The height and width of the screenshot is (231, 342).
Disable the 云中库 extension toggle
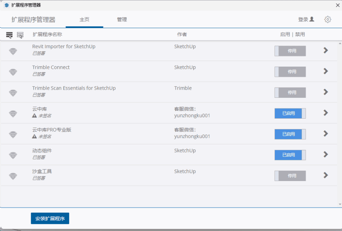[x=290, y=113]
